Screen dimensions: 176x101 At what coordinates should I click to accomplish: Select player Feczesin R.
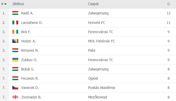[x=30, y=78]
